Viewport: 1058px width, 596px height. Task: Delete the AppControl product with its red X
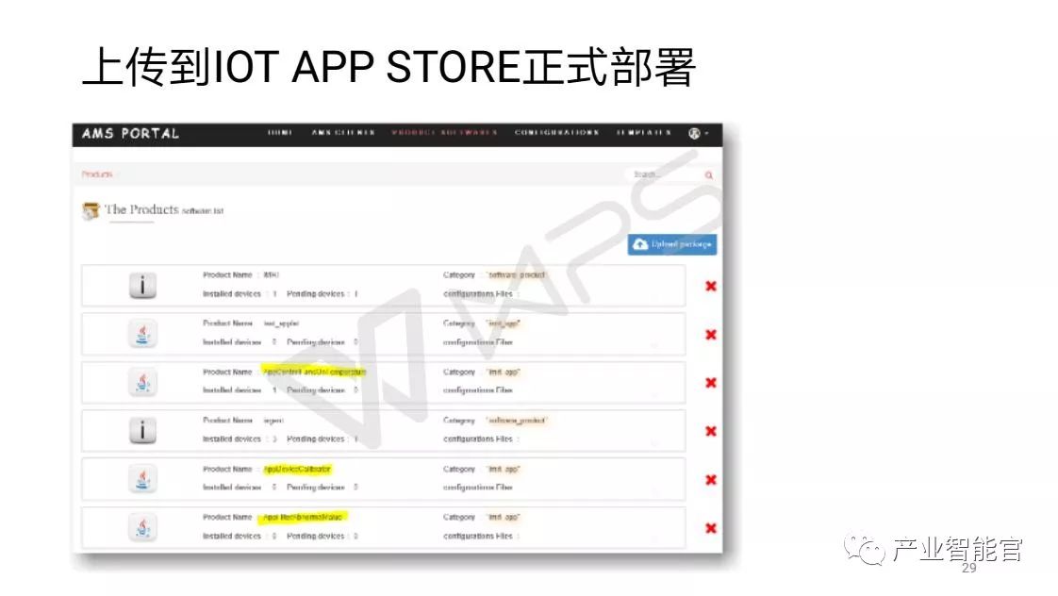710,383
